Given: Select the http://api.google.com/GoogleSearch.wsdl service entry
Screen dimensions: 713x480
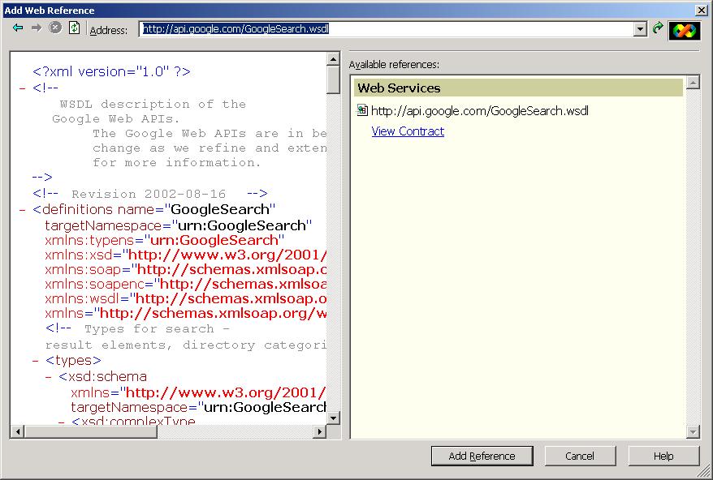Looking at the screenshot, I should click(480, 110).
